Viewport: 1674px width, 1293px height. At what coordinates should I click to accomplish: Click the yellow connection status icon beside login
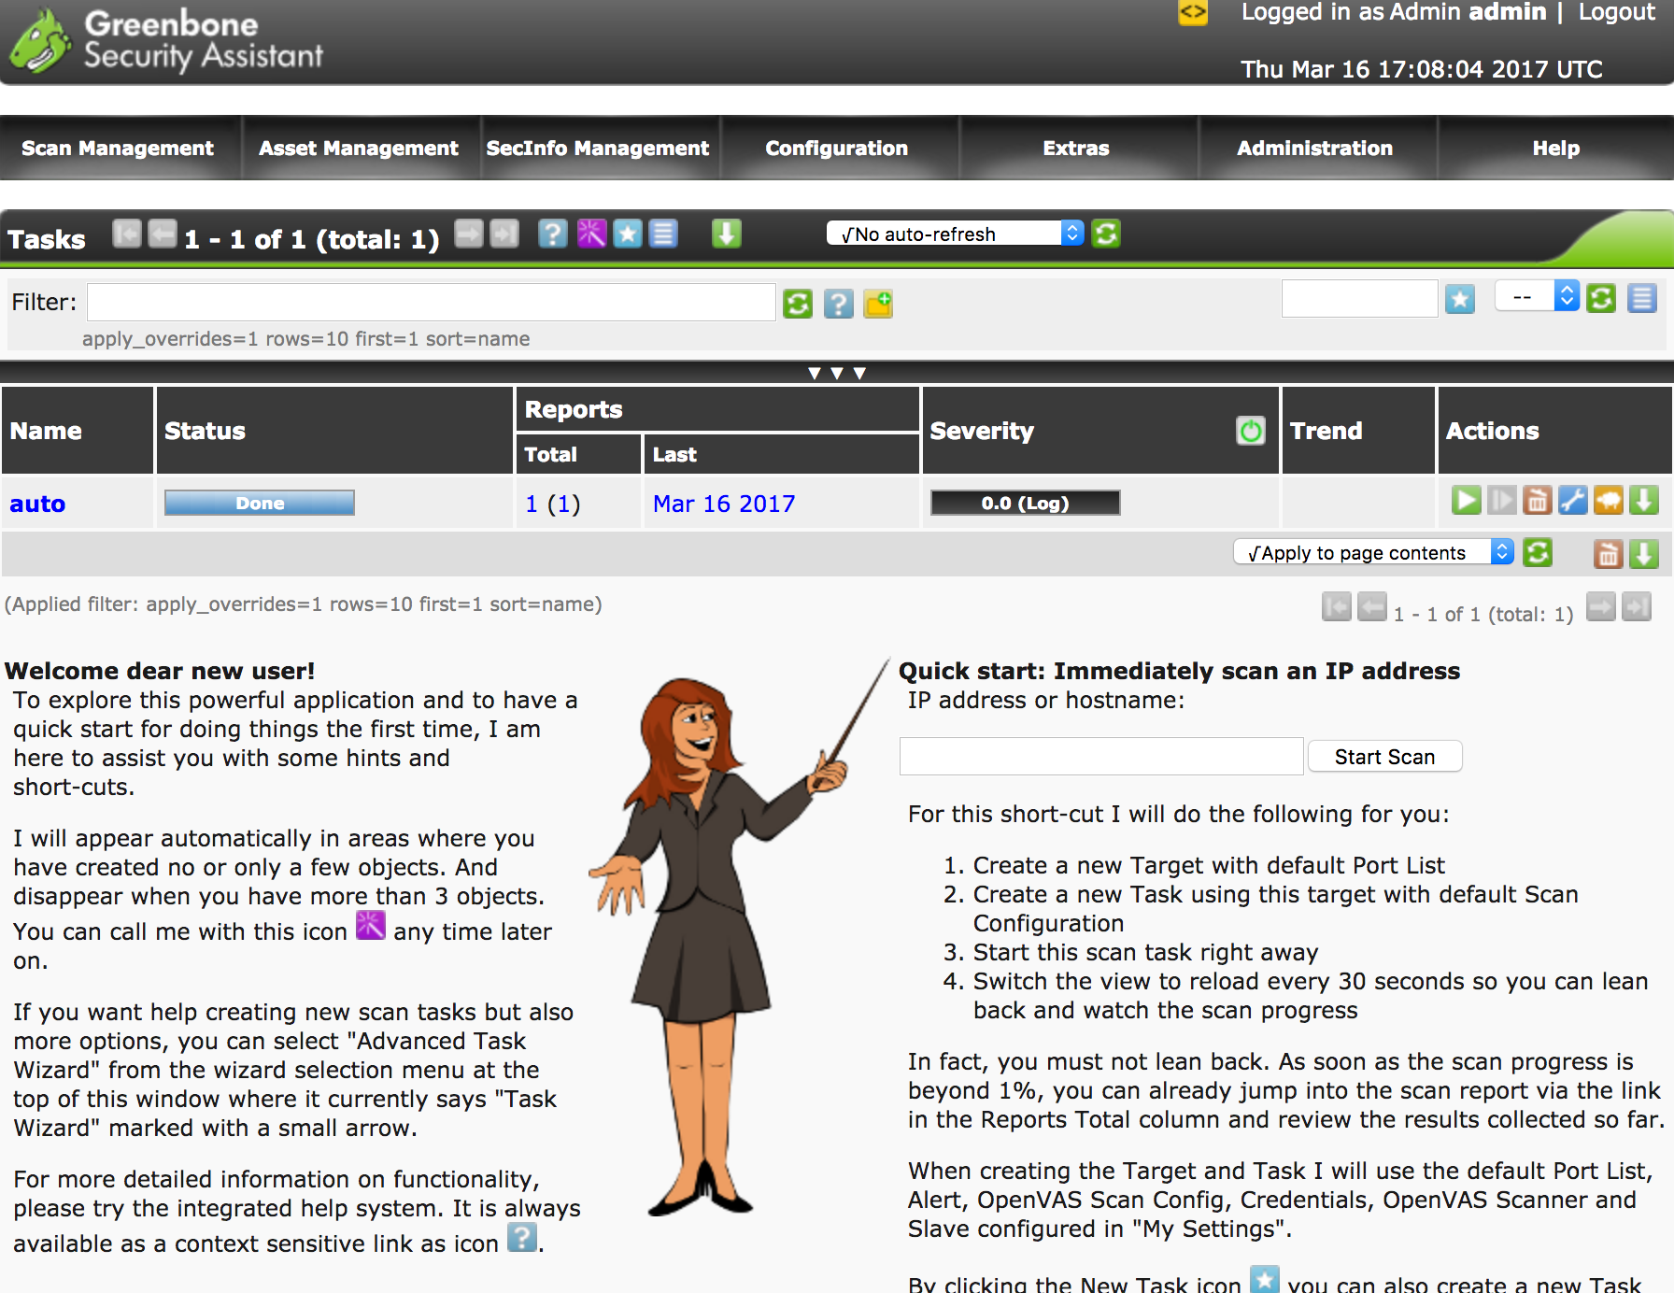click(1193, 13)
